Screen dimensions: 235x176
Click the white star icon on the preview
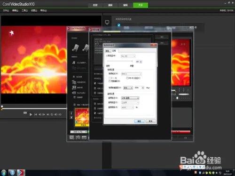(x=11, y=33)
